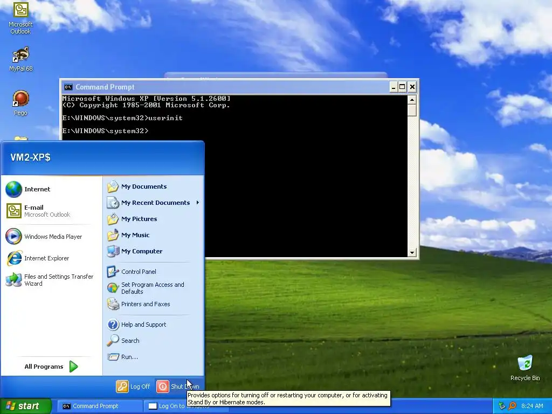Viewport: 552px width, 414px height.
Task: Open Search from Start menu
Action: (154, 341)
